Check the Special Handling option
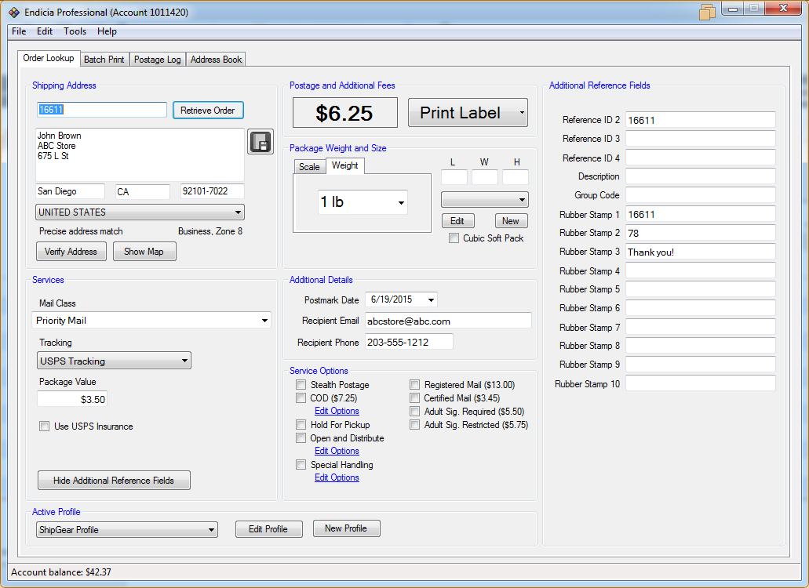The width and height of the screenshot is (809, 588). pos(301,465)
